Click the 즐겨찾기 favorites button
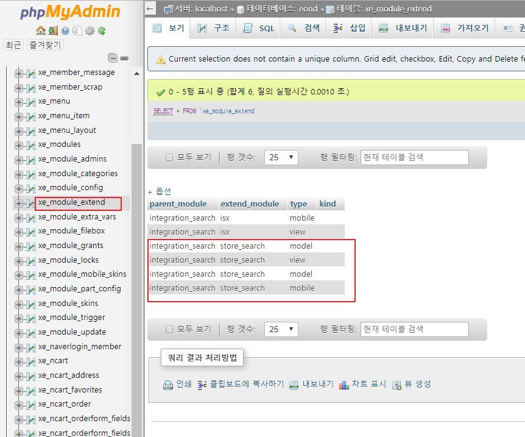This screenshot has width=525, height=437. pos(45,44)
